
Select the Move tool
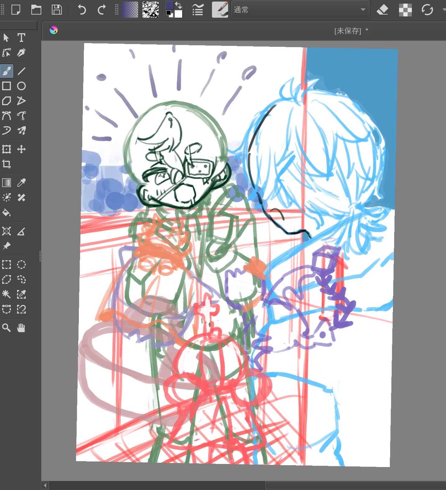21,149
